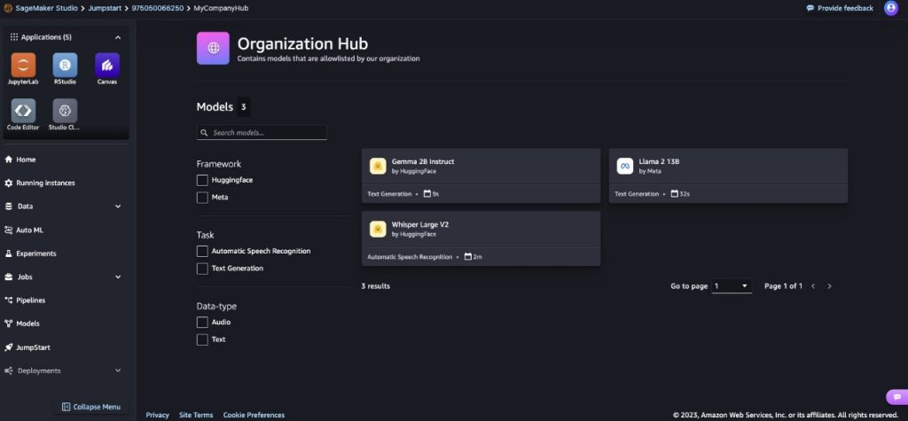Expand the Deployments menu chevron
Screen dimensions: 908x421
(x=118, y=370)
